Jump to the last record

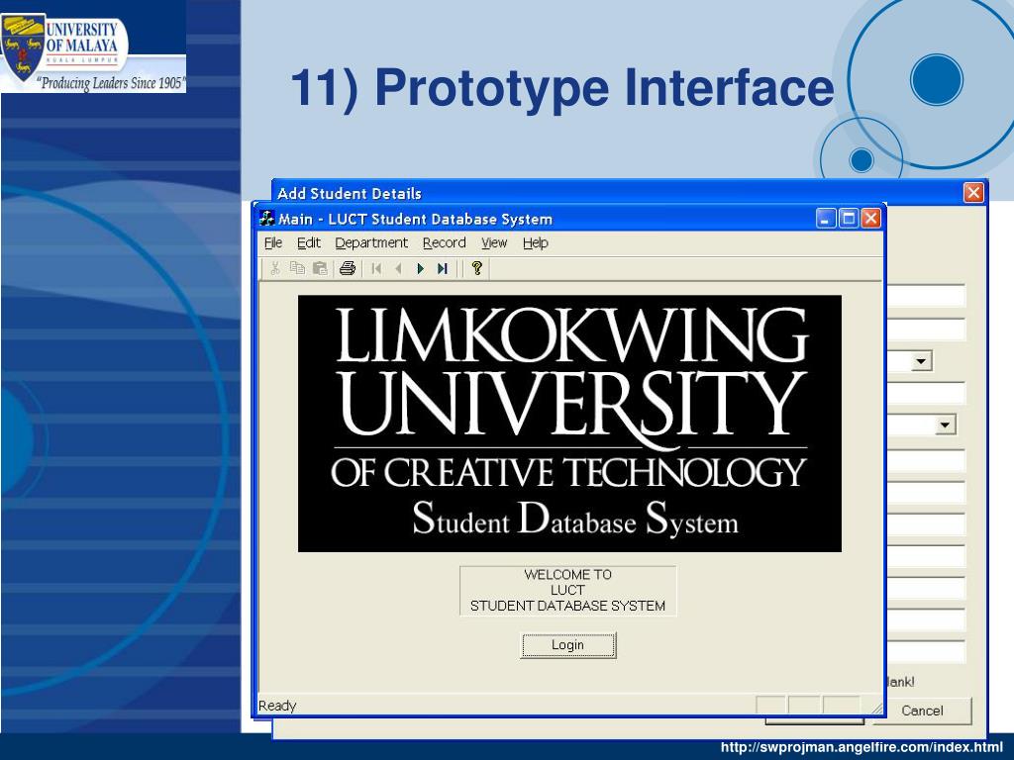443,268
